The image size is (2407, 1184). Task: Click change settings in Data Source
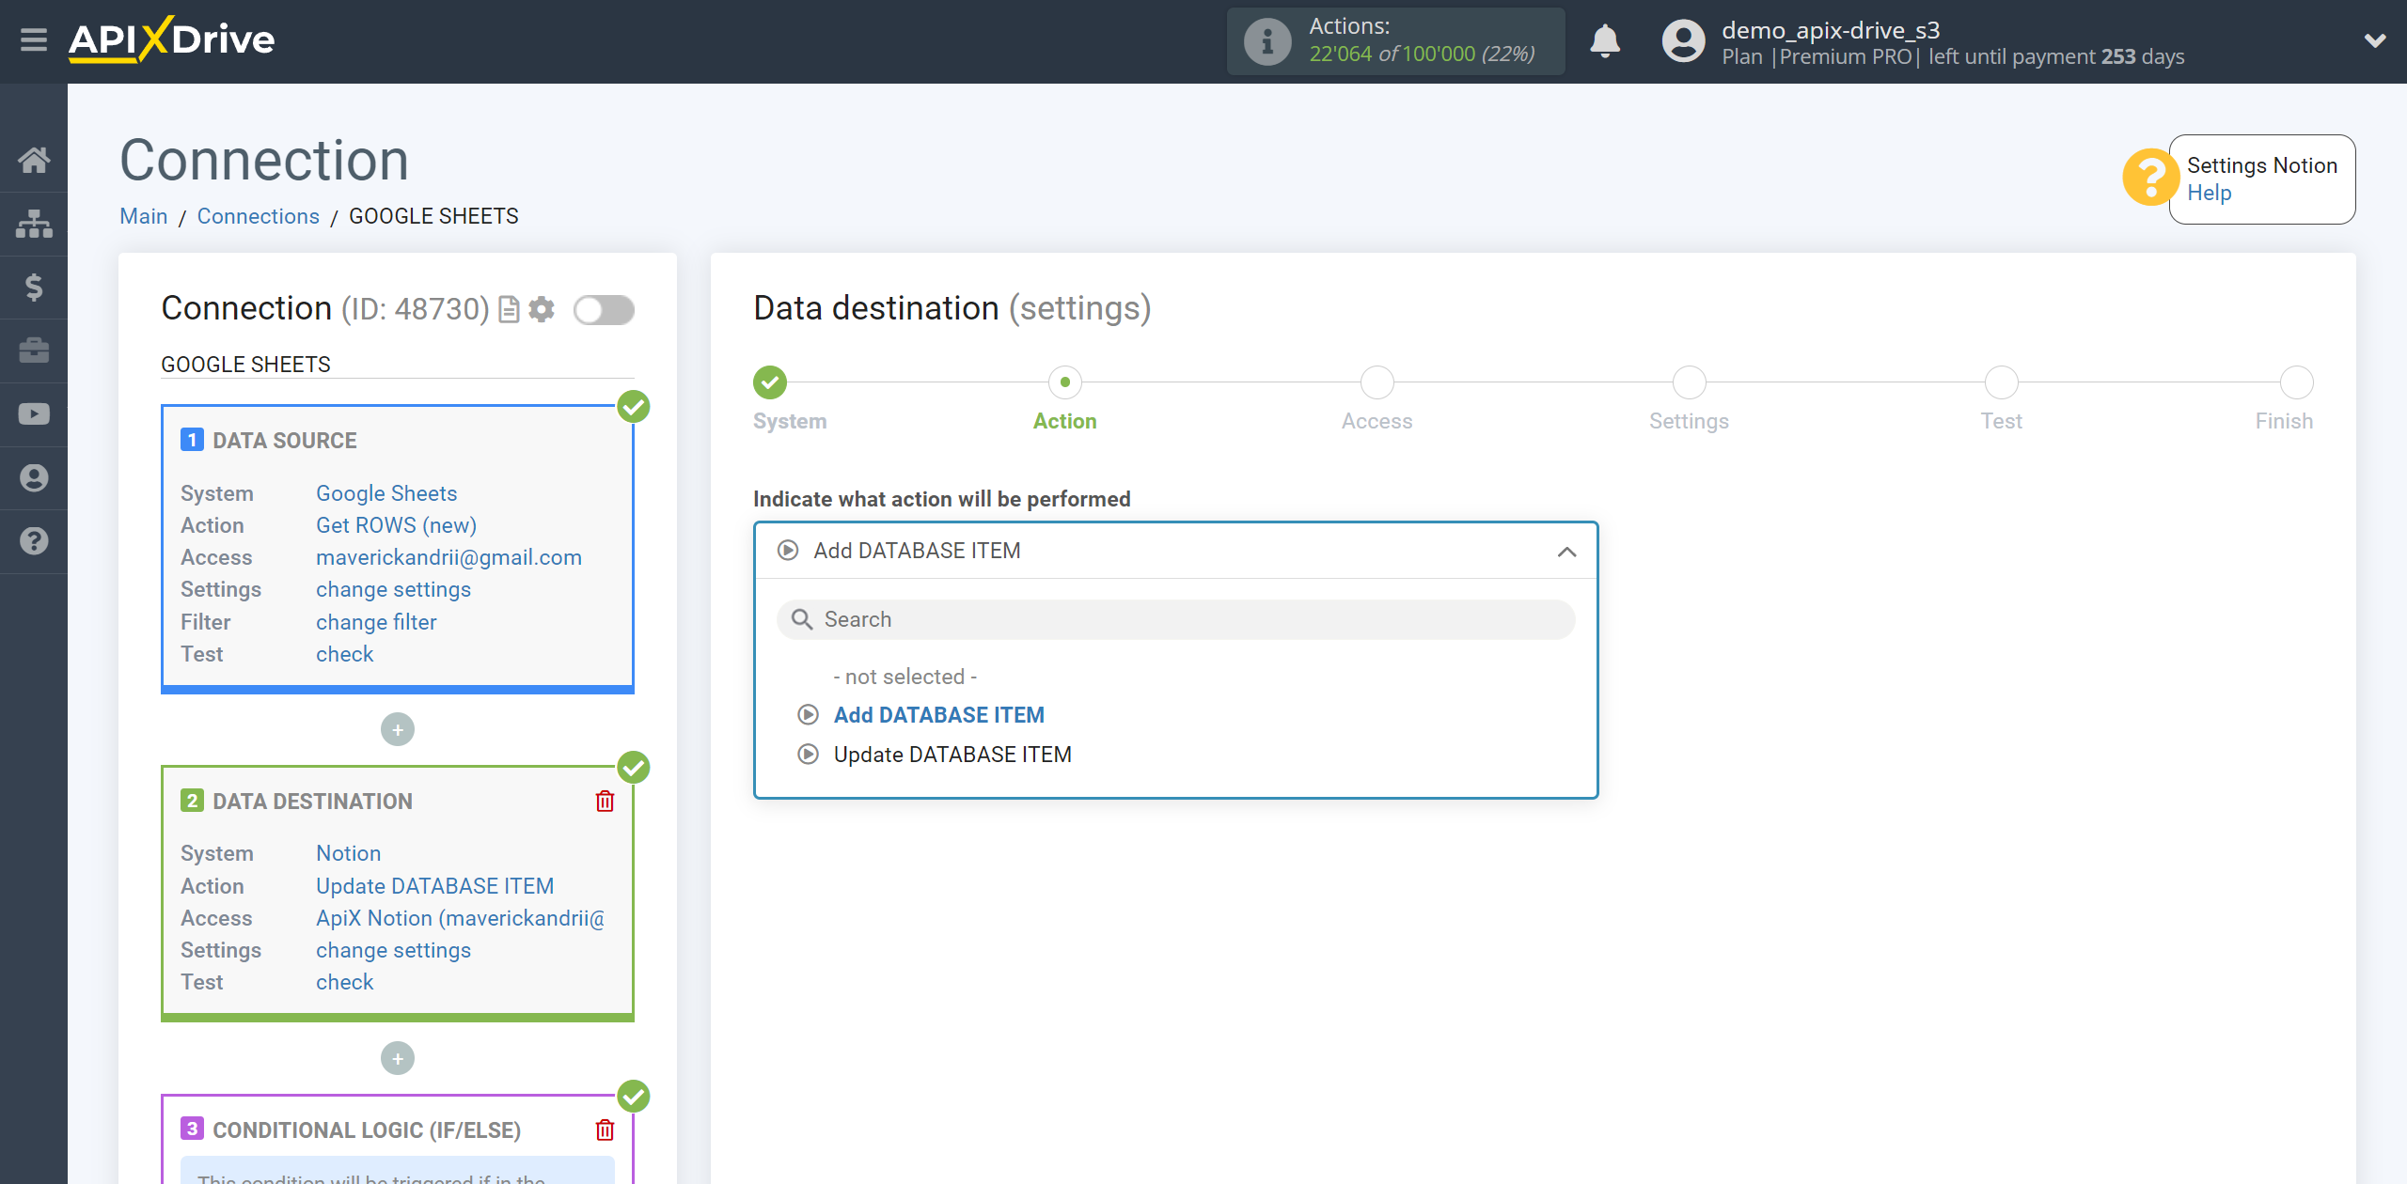click(393, 589)
